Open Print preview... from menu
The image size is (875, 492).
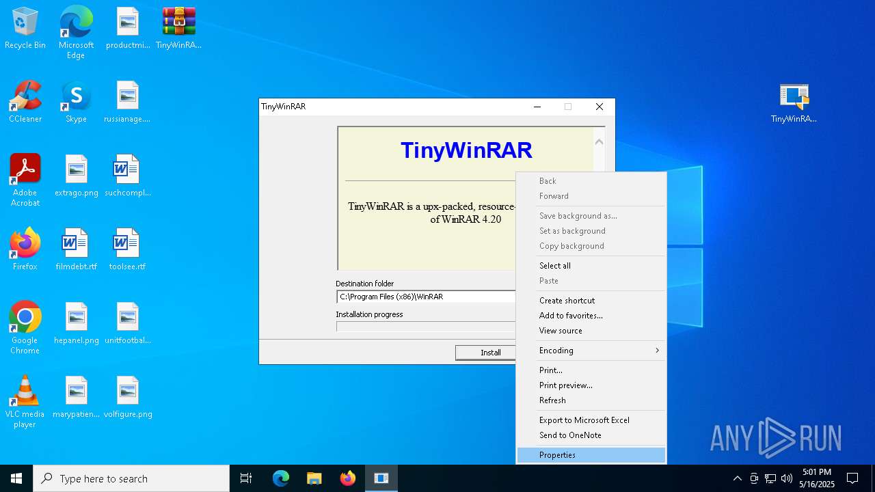pyautogui.click(x=591, y=385)
